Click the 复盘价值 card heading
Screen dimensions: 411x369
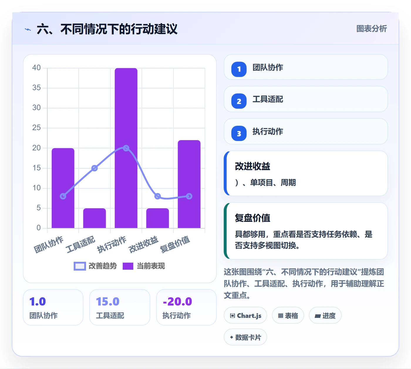point(252,218)
